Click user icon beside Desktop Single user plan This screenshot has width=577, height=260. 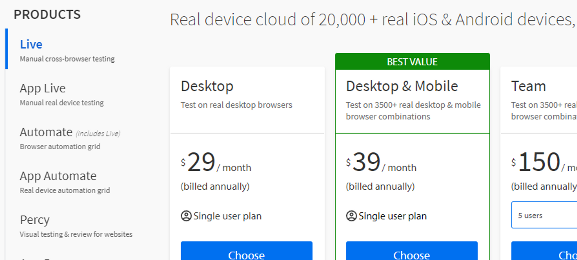(x=186, y=216)
